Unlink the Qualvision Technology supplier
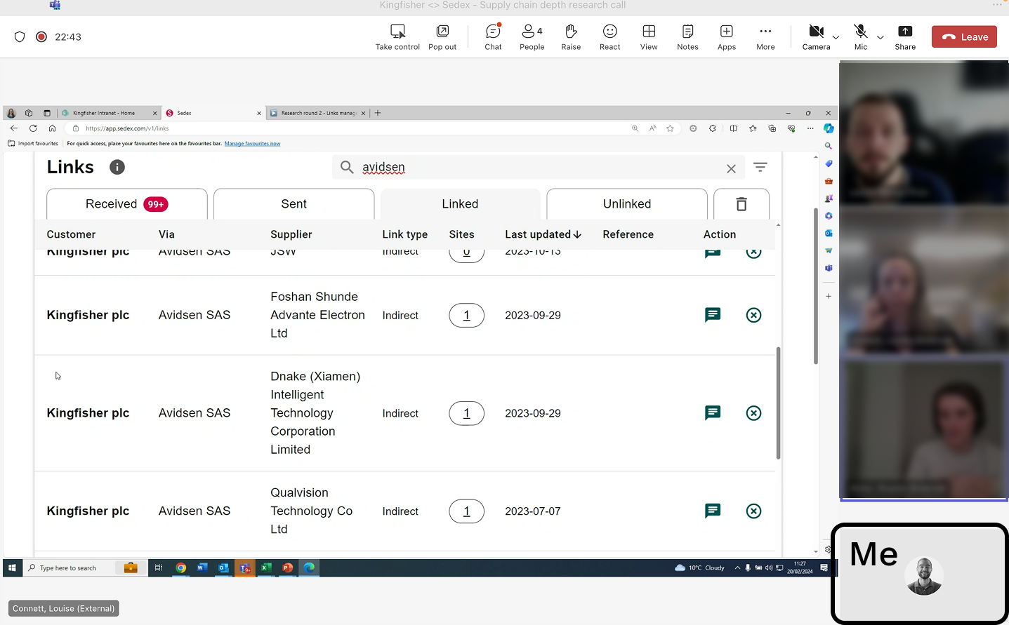1009x625 pixels. click(753, 511)
